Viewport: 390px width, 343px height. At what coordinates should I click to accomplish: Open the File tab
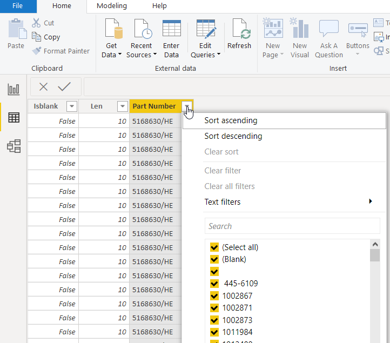pyautogui.click(x=18, y=6)
